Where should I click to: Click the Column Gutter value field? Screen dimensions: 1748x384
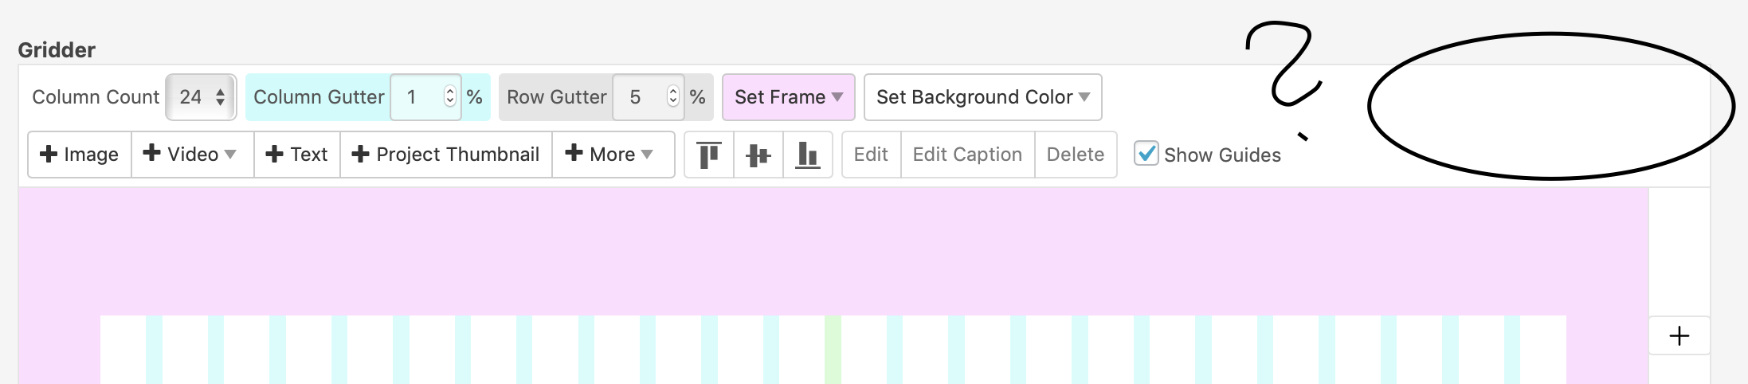(x=417, y=97)
